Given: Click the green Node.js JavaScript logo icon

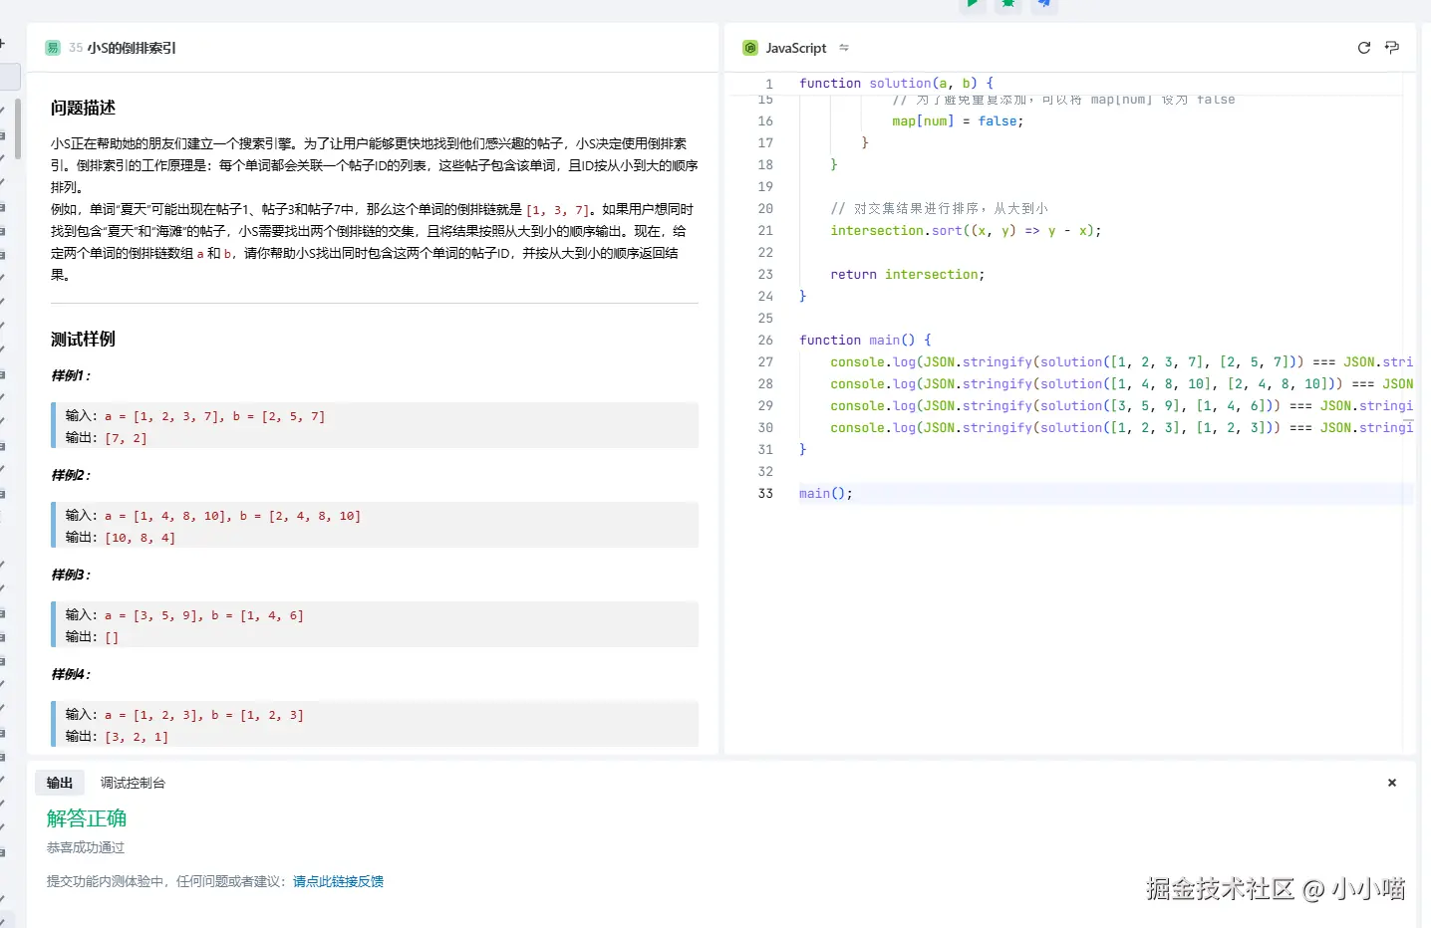Looking at the screenshot, I should click(x=750, y=48).
